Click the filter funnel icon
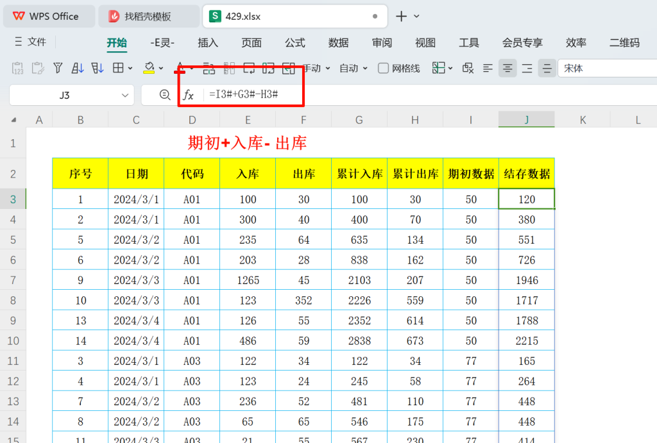657x443 pixels. click(58, 68)
